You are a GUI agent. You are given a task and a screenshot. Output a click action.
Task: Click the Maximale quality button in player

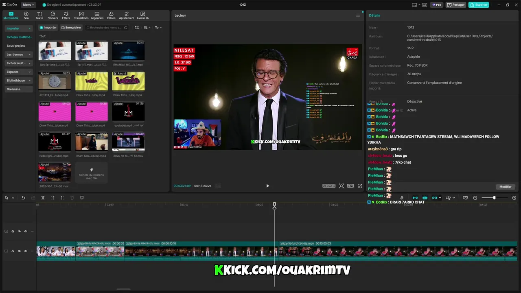(329, 186)
